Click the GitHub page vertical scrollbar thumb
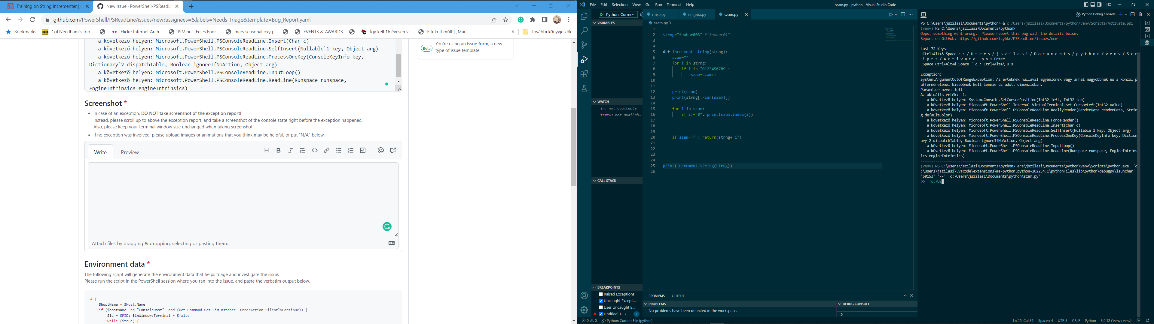The height and width of the screenshot is (324, 1154). coord(574,147)
